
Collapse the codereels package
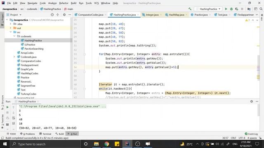tap(14, 36)
